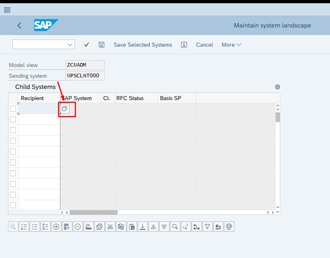Click the SAP System column header
330x258 pixels.
[81, 98]
